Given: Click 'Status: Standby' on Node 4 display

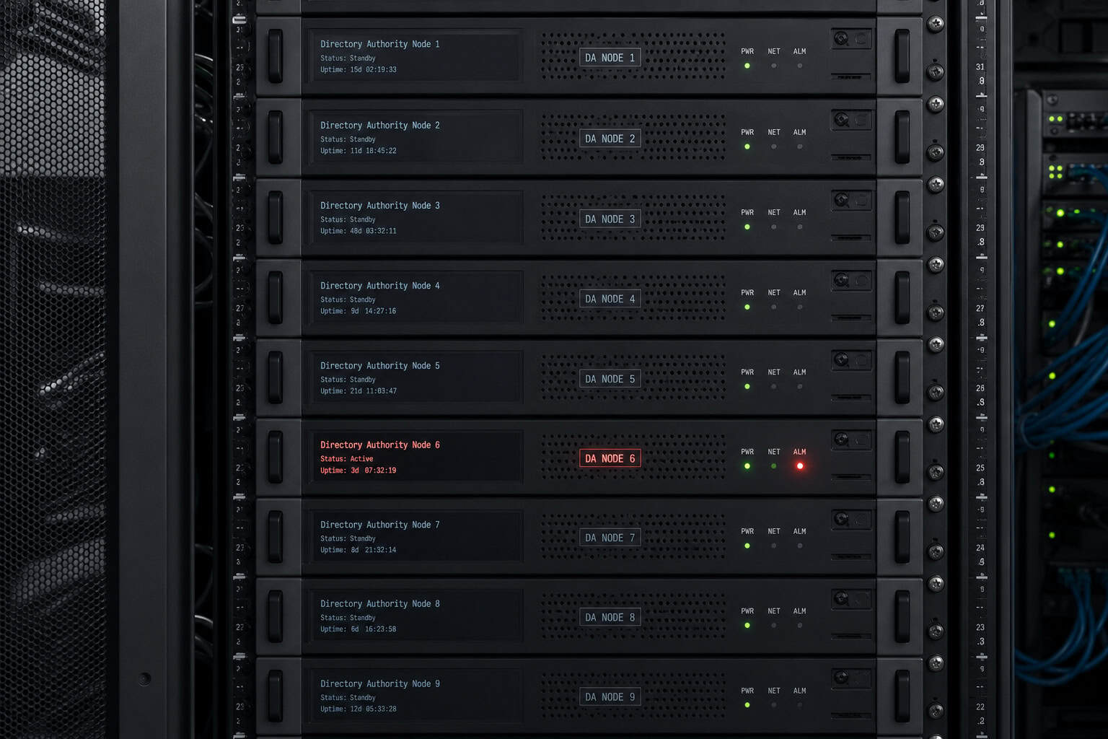Looking at the screenshot, I should [348, 299].
